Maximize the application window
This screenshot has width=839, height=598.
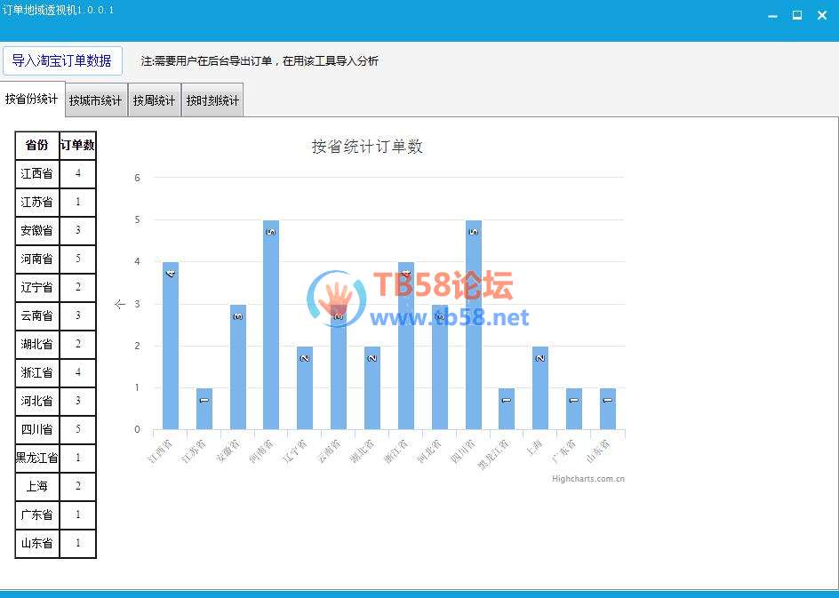pos(796,15)
